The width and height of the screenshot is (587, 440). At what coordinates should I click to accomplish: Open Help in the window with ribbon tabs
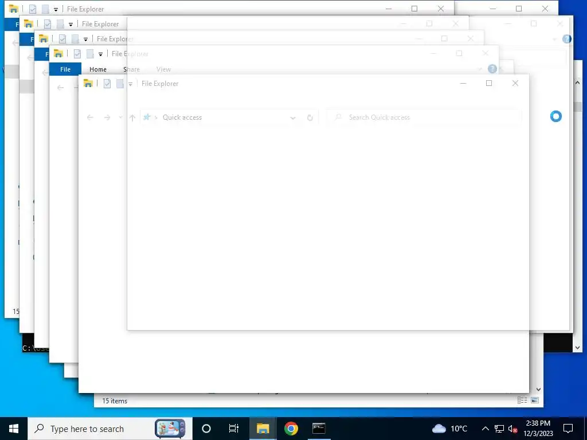pos(492,69)
